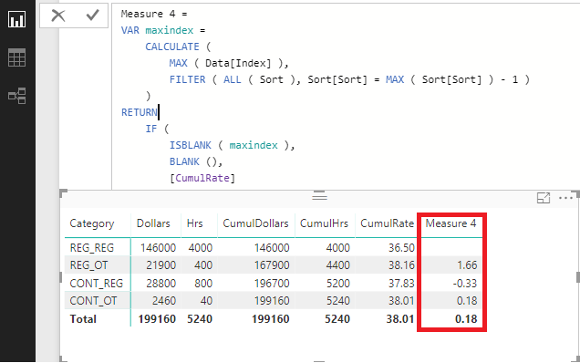Screen dimensions: 580x363
Task: Click the 'Measure 4 =' formula name
Action: [154, 14]
